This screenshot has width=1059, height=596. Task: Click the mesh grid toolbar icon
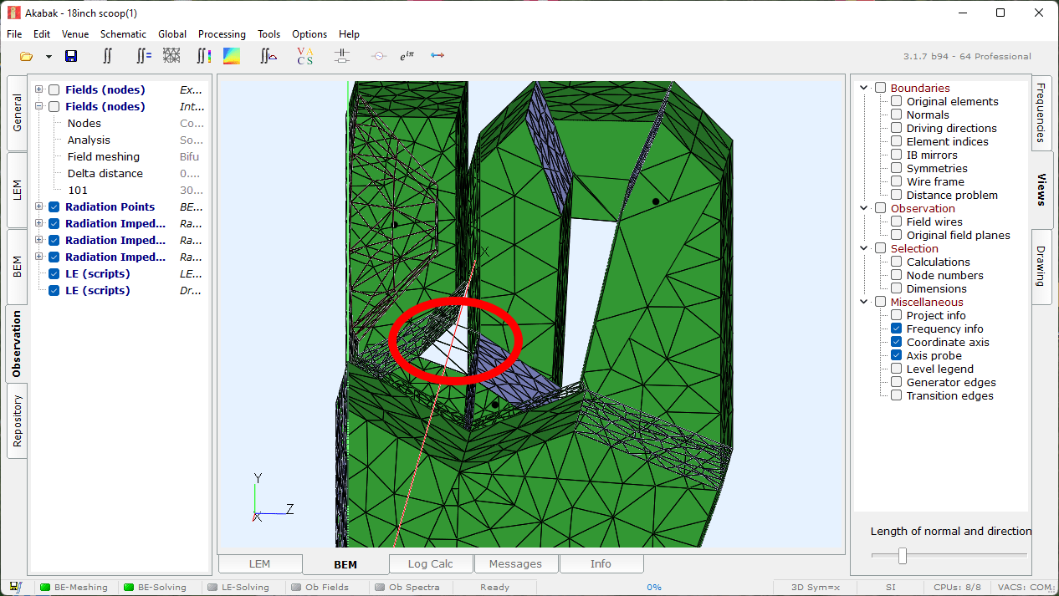171,56
